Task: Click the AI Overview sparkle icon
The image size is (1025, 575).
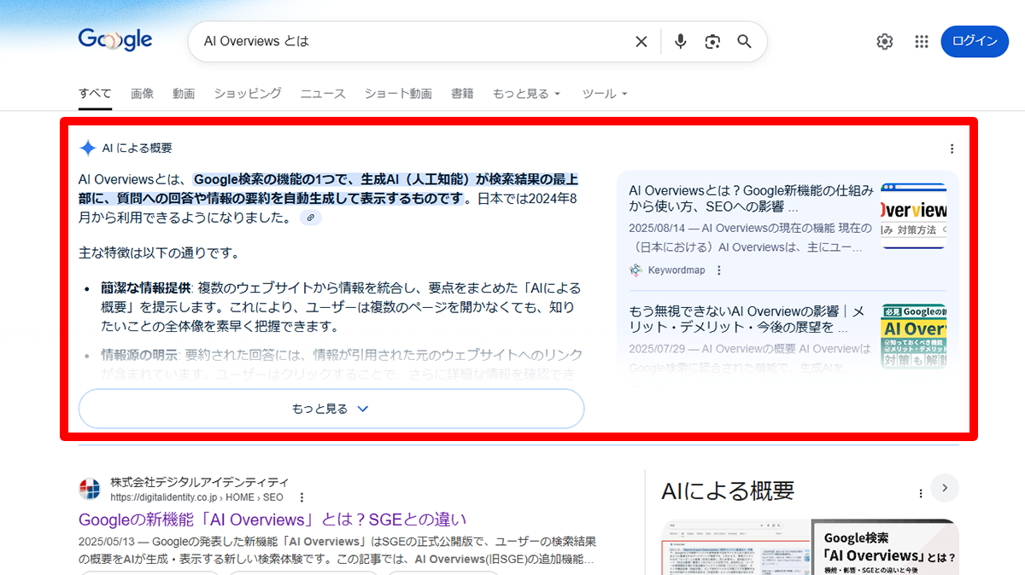Action: (87, 147)
